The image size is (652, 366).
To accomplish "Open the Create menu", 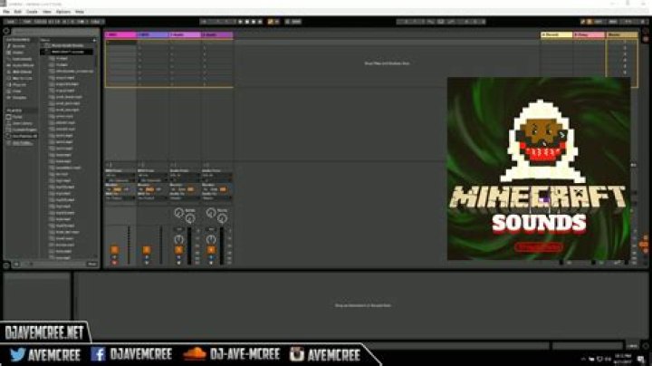I will tap(32, 12).
